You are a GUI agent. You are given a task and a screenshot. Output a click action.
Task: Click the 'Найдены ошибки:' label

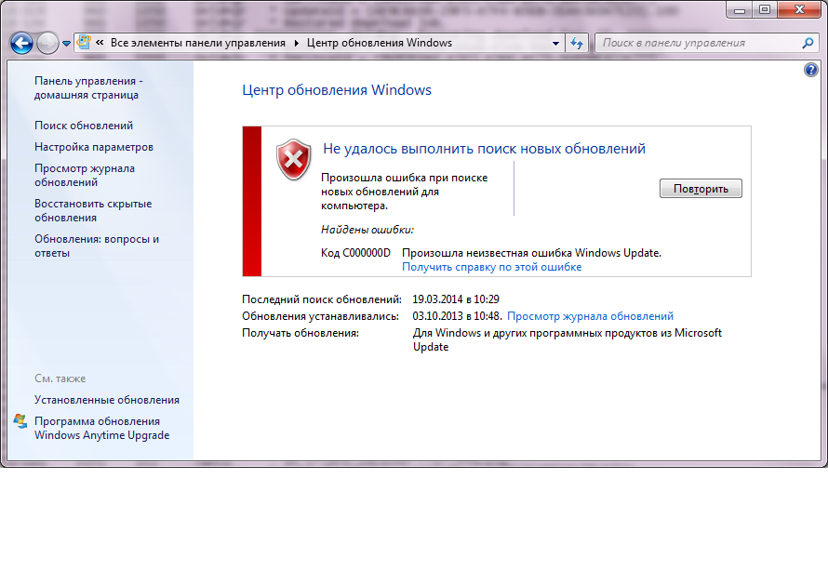367,230
